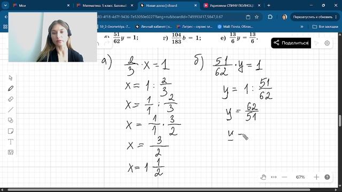The width and height of the screenshot is (342, 192).
Task: Zoom in with the plus button
Action: [x=316, y=177]
